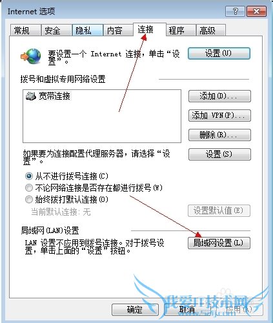273x323 pixels.
Task: Select the 宽带连接 modem icon
Action: click(x=31, y=96)
